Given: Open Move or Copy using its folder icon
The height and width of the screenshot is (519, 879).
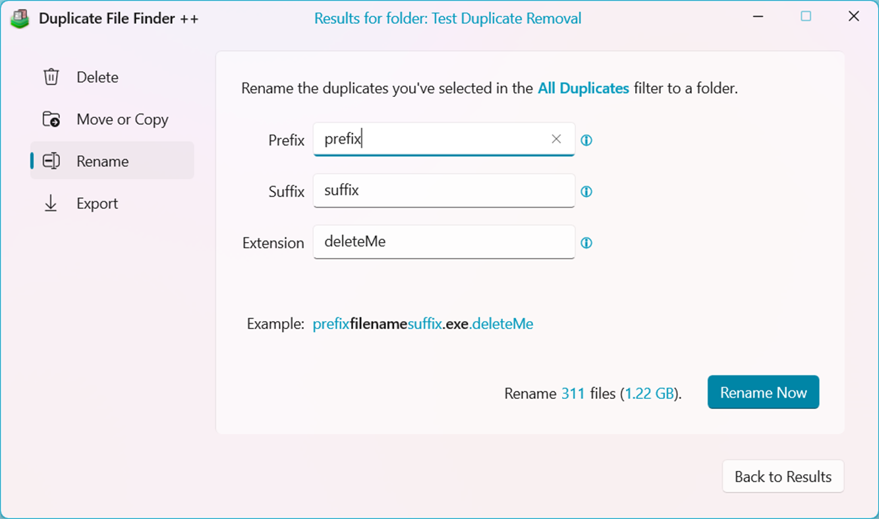Looking at the screenshot, I should (51, 119).
